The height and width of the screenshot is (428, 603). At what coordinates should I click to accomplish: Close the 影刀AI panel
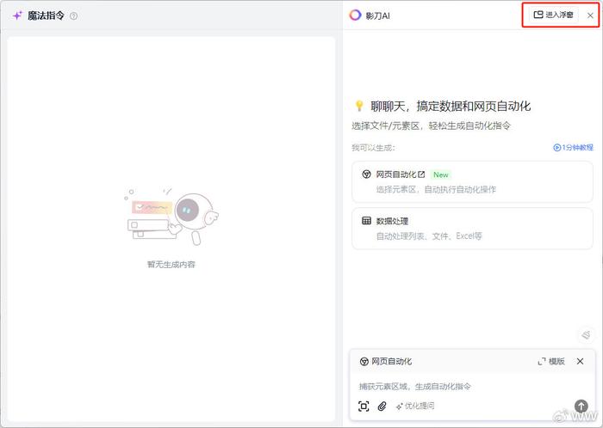click(590, 15)
